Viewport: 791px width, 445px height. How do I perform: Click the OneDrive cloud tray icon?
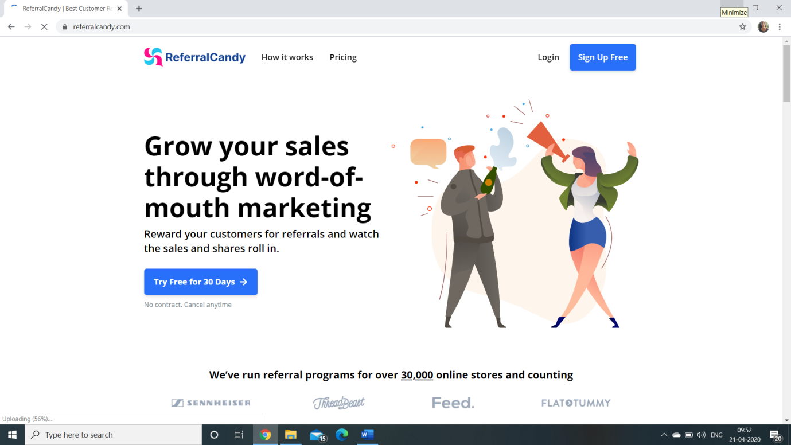pyautogui.click(x=676, y=435)
